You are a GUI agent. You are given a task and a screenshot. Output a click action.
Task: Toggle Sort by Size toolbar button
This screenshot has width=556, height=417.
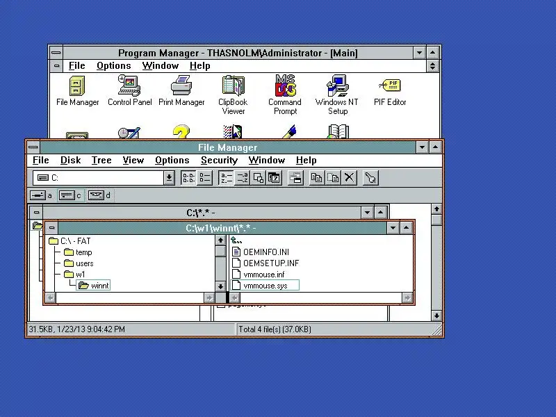click(258, 178)
